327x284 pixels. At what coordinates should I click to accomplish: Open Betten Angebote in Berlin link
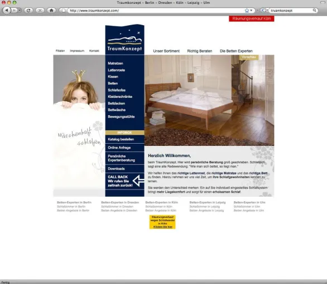[73, 210]
